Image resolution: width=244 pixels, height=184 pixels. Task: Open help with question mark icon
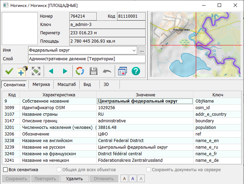[136, 71]
